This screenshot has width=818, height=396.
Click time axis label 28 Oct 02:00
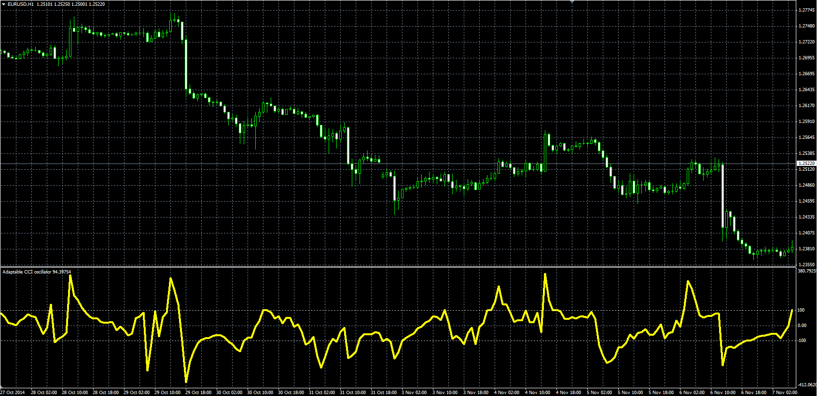pyautogui.click(x=44, y=393)
